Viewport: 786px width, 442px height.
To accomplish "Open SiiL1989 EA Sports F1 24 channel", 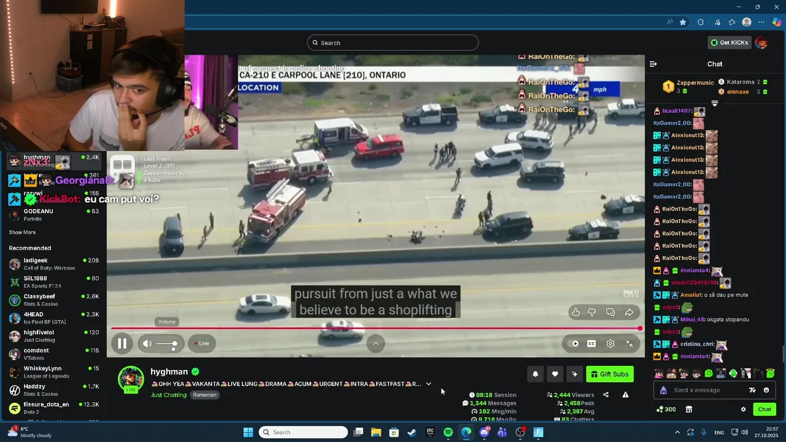I will (x=53, y=282).
